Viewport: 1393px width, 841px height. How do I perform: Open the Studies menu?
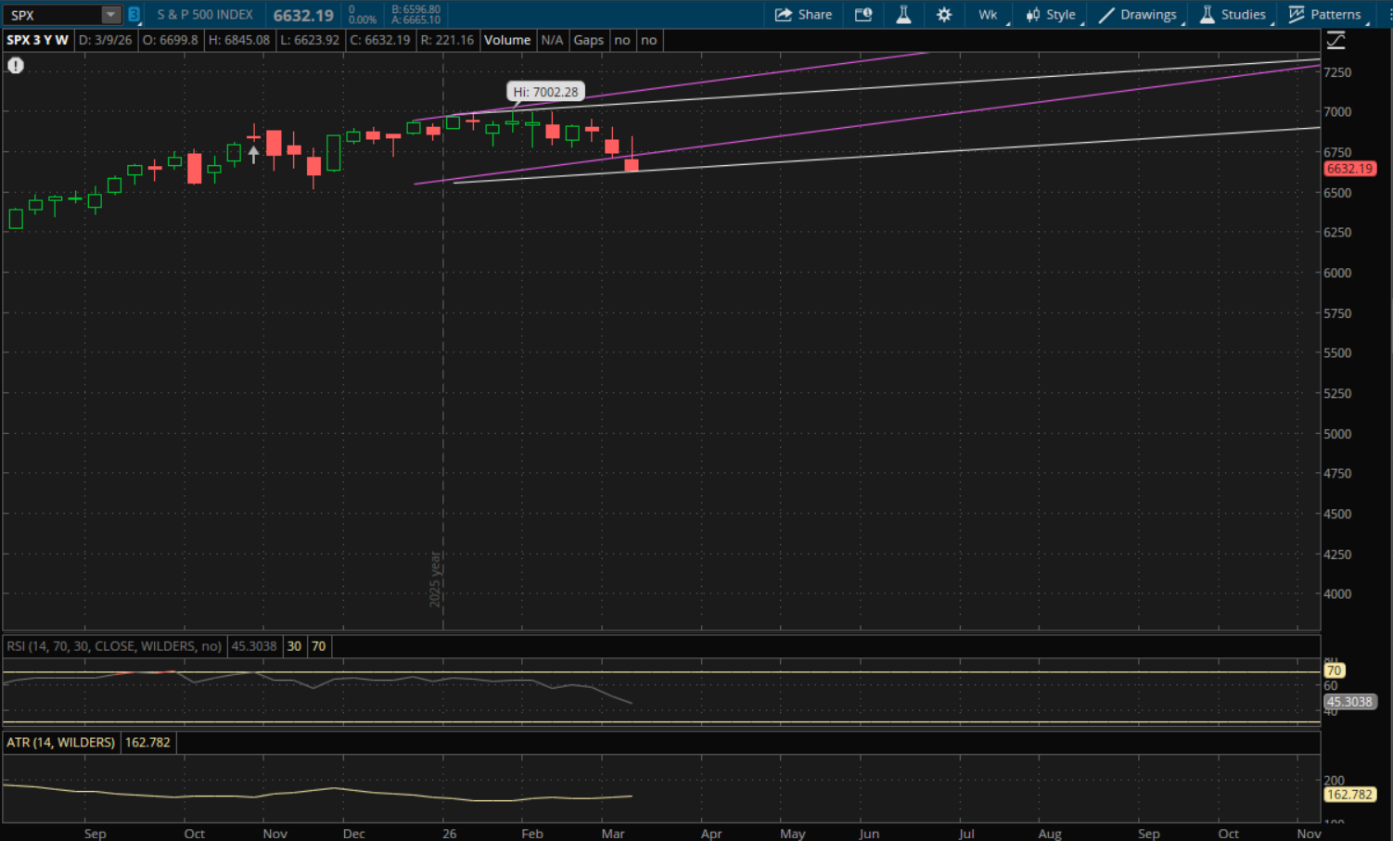(1233, 15)
